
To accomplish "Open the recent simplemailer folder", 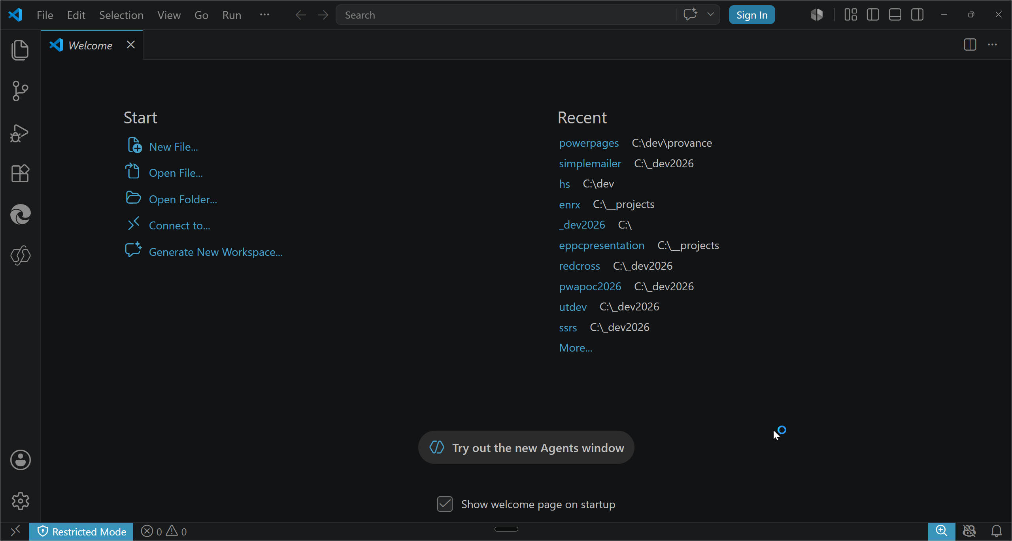I will pos(590,163).
